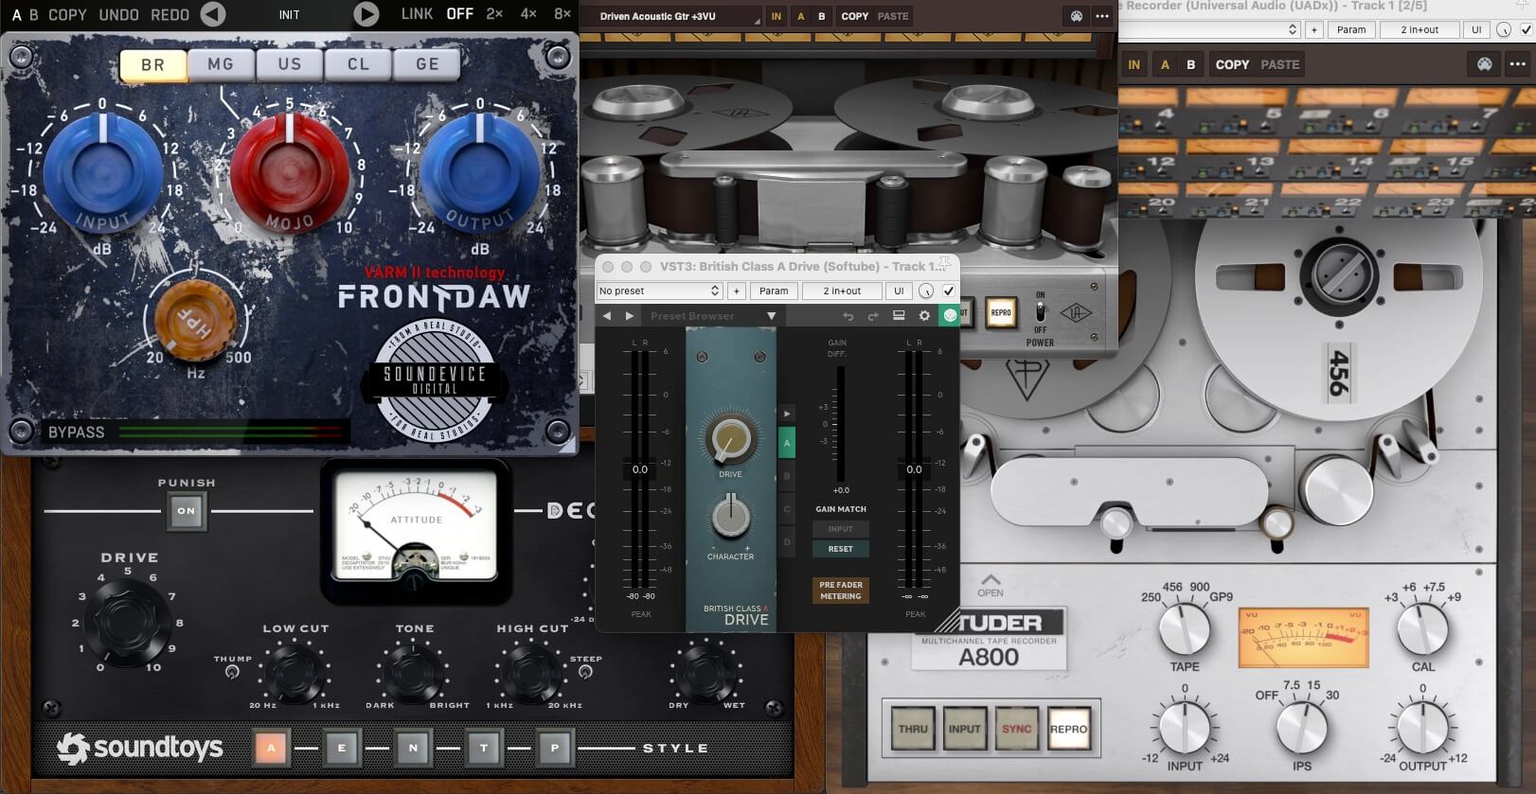Screen dimensions: 1536x794
Task: Expand the Softube Preset Browser dropdown
Action: 771,316
